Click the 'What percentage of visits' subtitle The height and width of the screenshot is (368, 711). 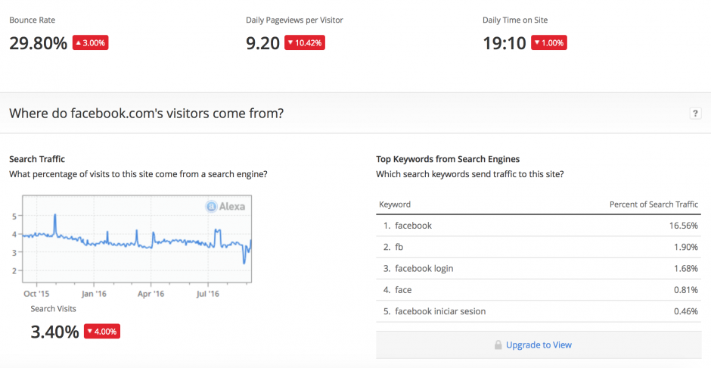138,174
